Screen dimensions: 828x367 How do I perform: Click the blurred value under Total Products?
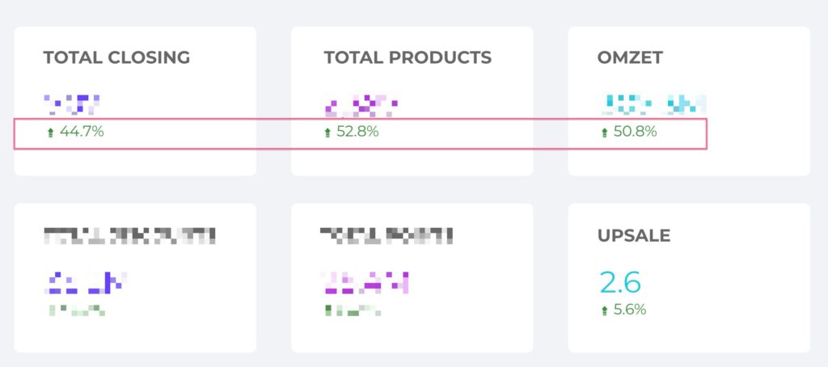(x=361, y=104)
